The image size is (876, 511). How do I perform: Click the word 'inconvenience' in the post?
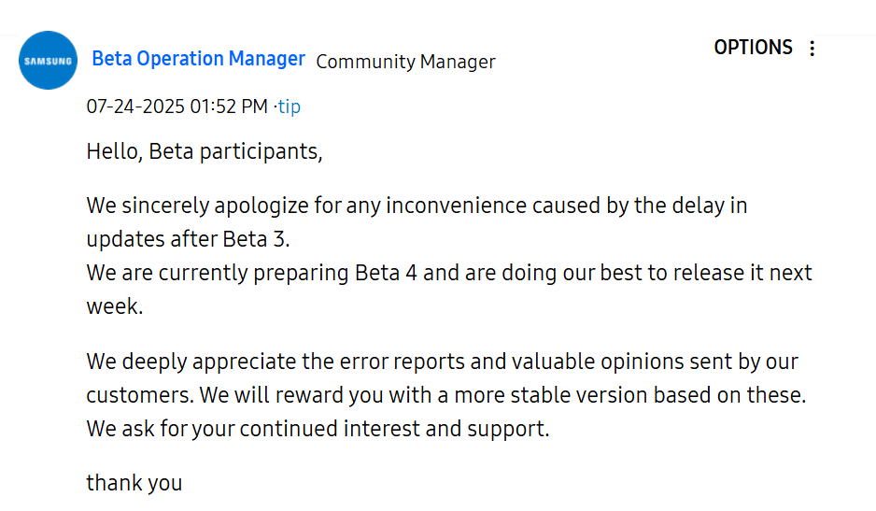click(x=456, y=206)
